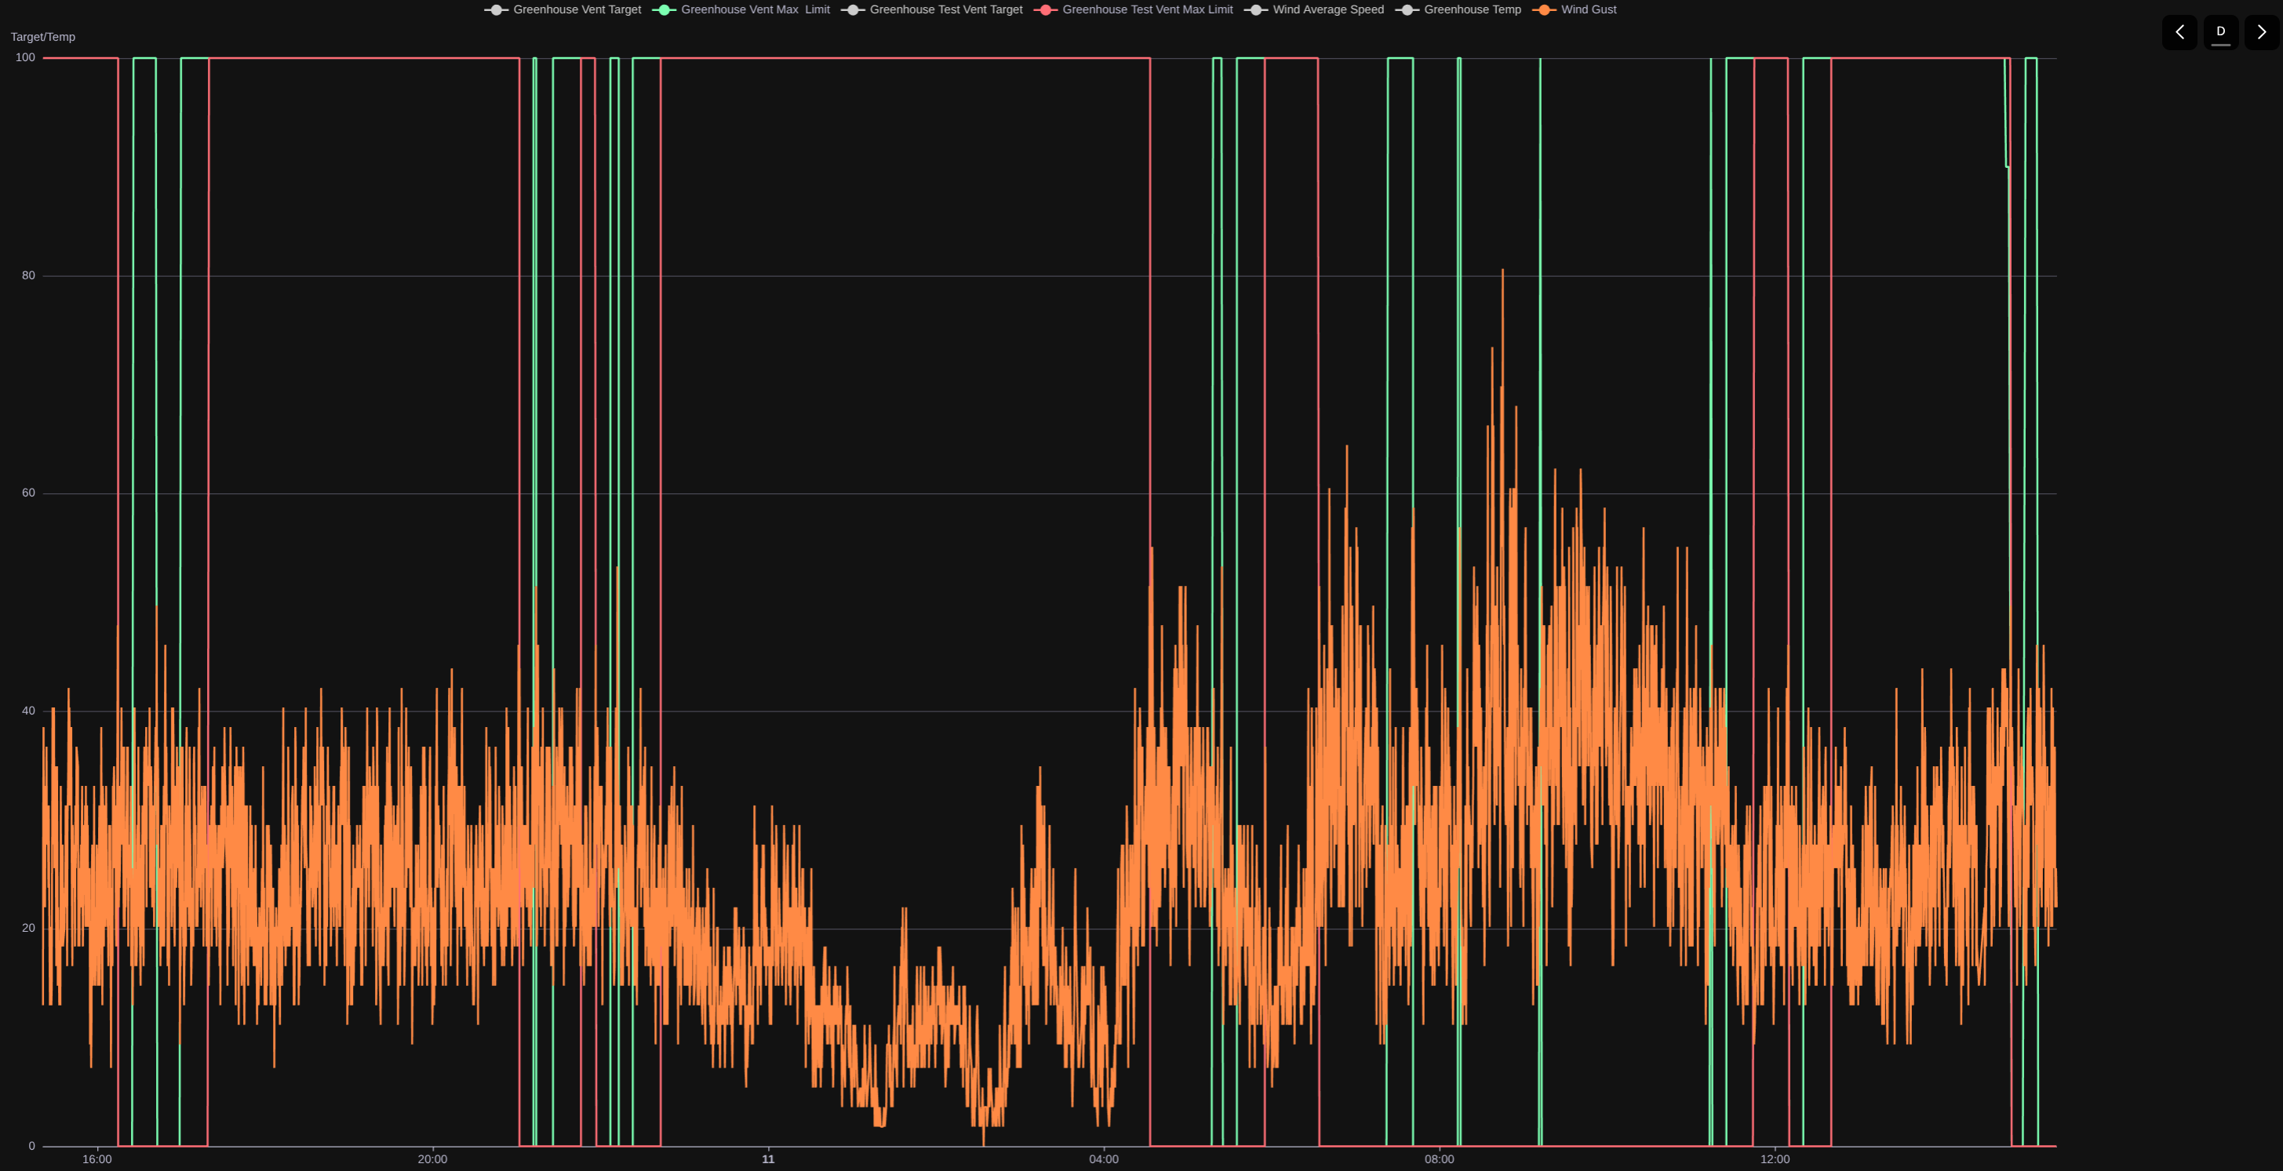Click the 80 y-axis value label
2283x1171 pixels.
click(28, 275)
